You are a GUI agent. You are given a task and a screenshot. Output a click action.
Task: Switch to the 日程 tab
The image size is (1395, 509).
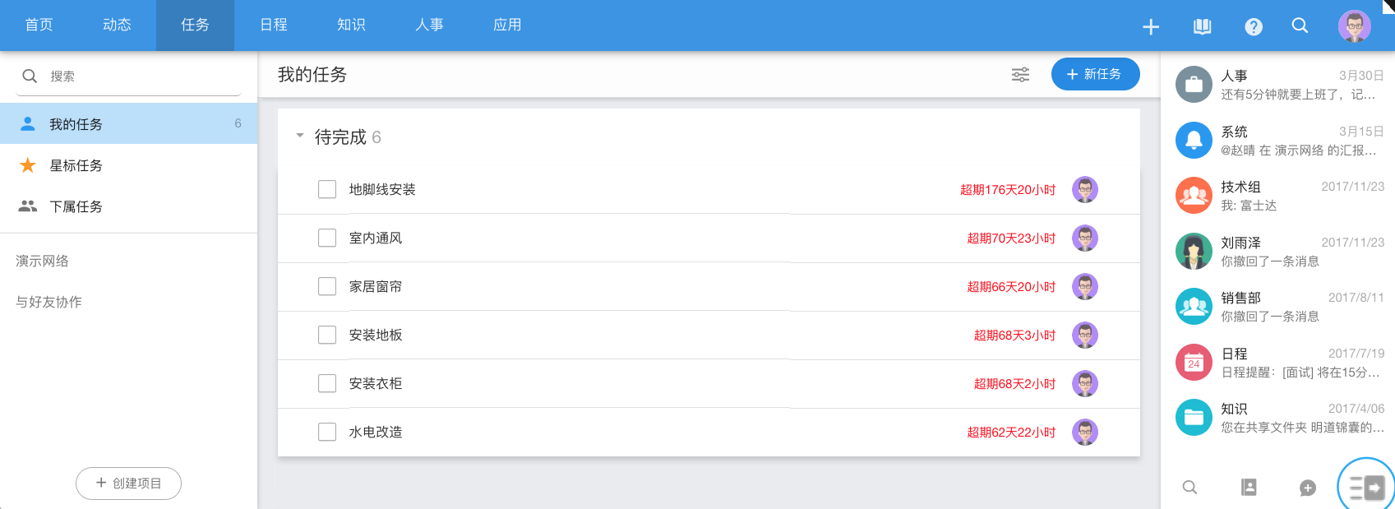[x=274, y=25]
